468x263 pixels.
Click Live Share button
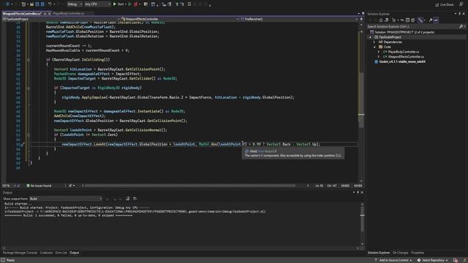tap(445, 4)
